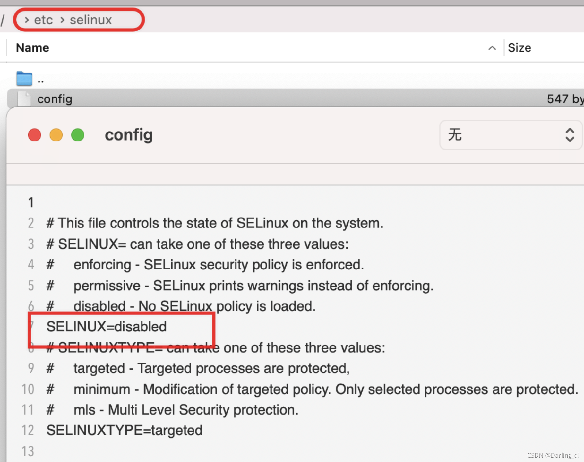Click the 'etc' breadcrumb path segment

point(43,20)
